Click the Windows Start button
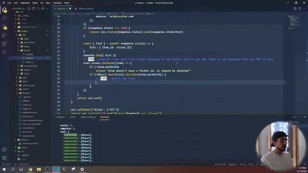308x173 pixels. coord(4,169)
